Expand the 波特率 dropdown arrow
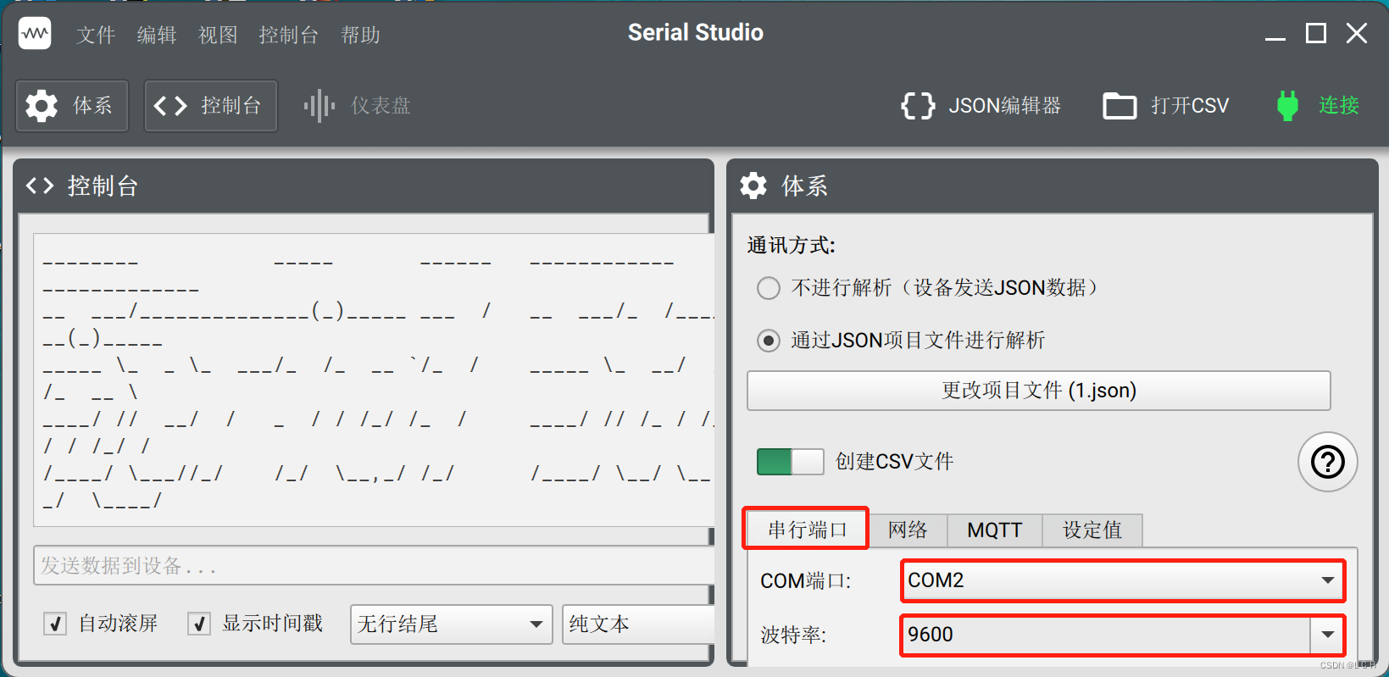 (x=1327, y=635)
